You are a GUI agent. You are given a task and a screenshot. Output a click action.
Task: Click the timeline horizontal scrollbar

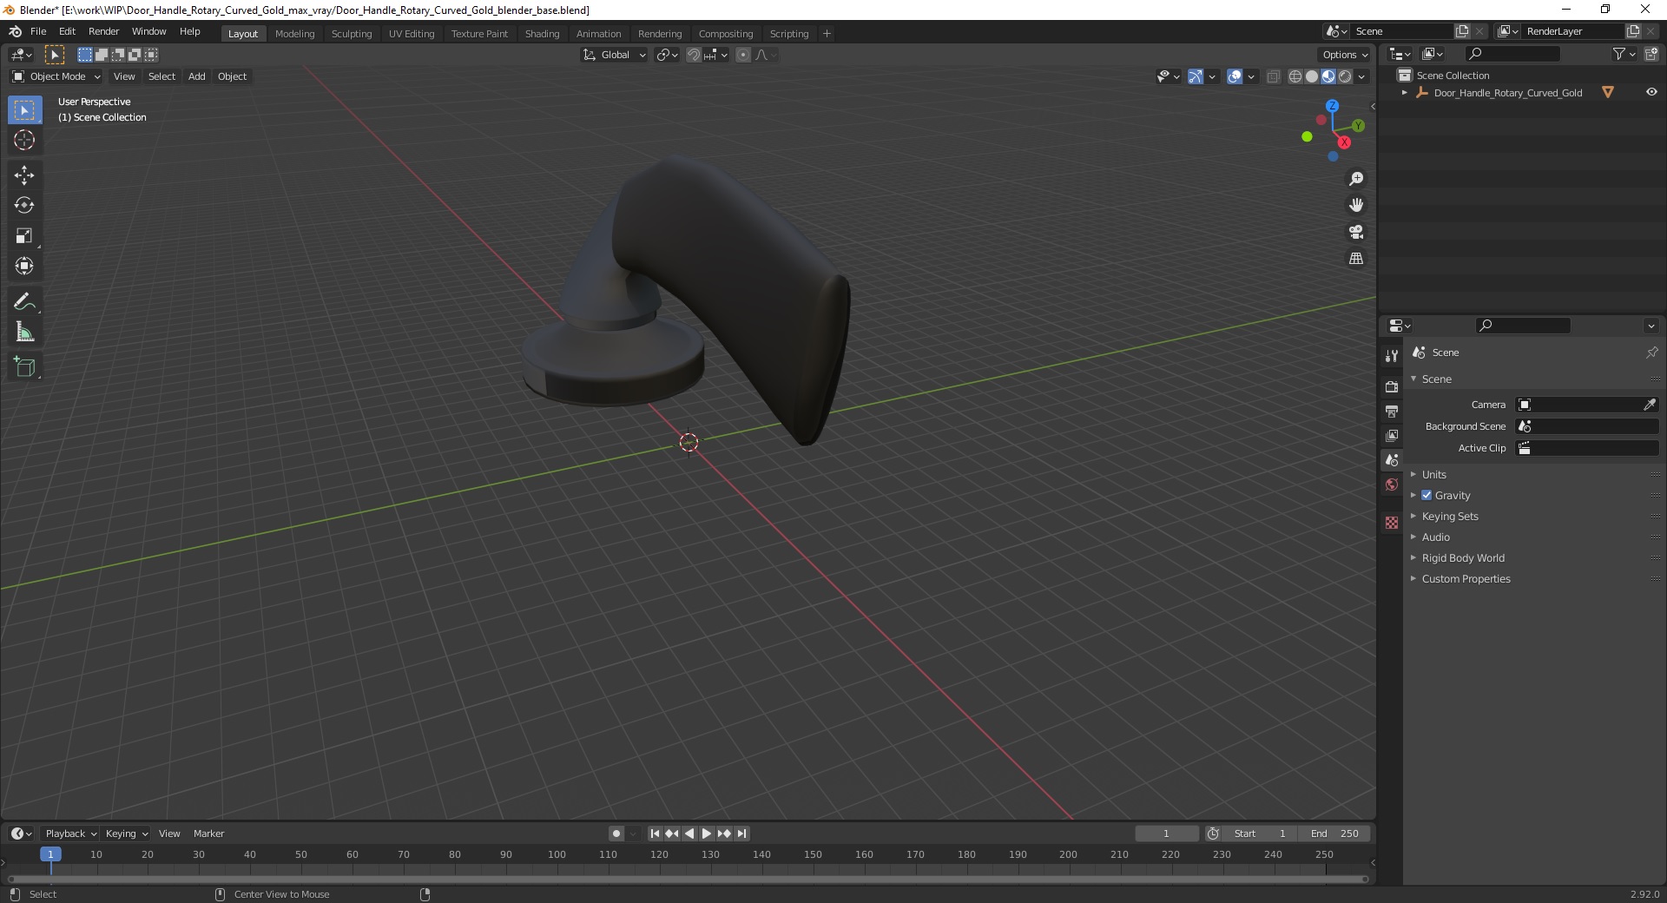click(688, 879)
